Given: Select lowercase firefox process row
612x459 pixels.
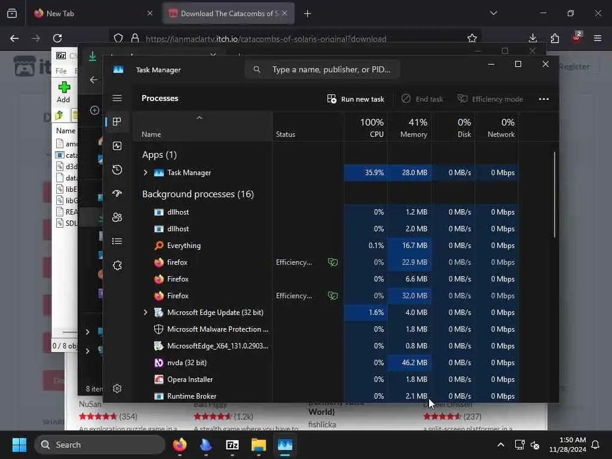Looking at the screenshot, I should point(326,262).
